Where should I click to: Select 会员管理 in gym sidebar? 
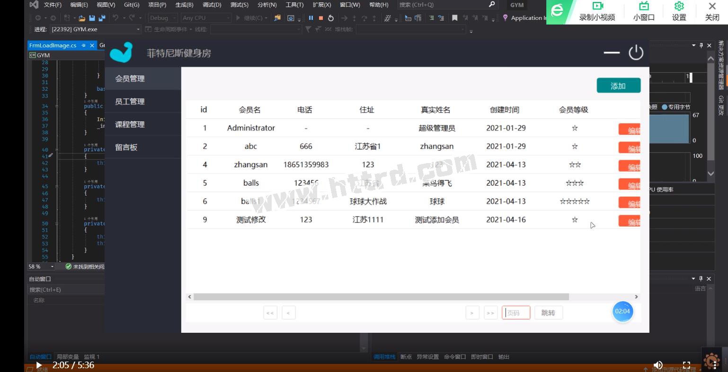click(143, 78)
